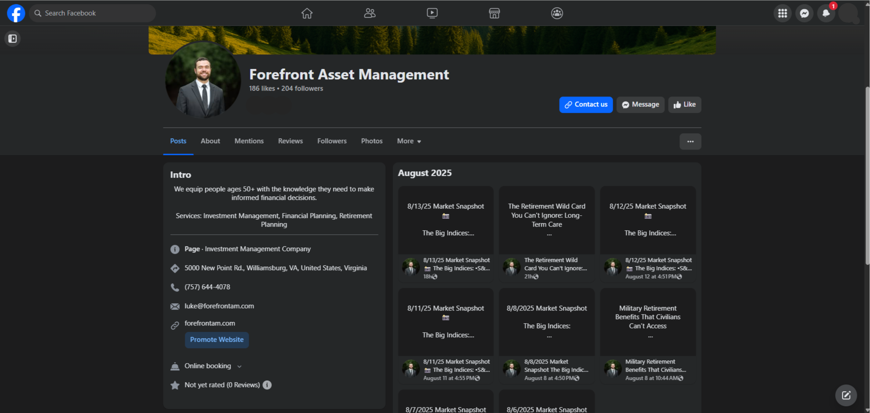Click the 21h timestamp on Retirement Wild Card post
The image size is (870, 413).
coord(528,277)
